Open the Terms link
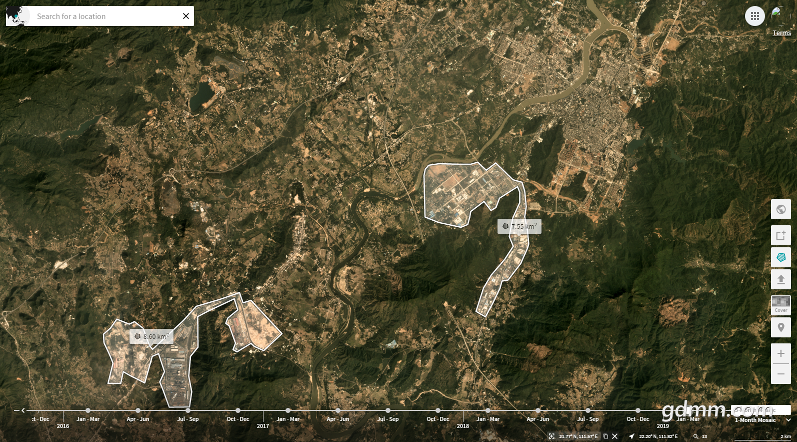The image size is (797, 442). click(781, 33)
